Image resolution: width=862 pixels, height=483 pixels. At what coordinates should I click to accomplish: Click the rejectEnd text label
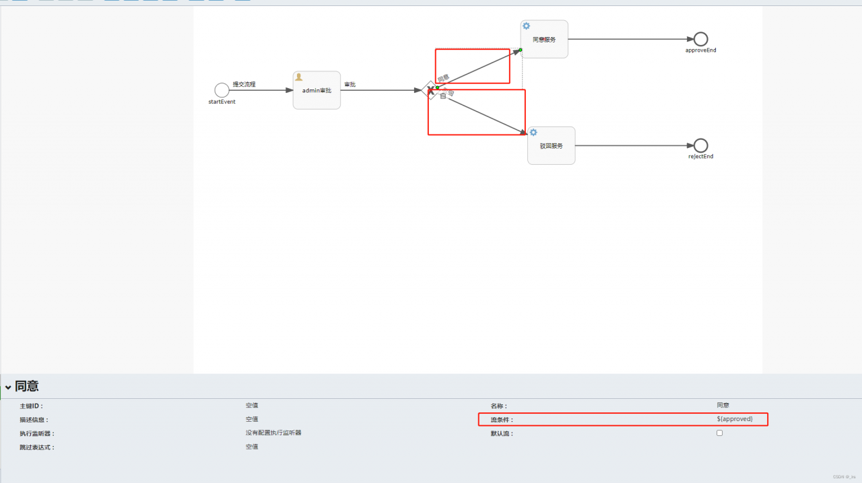[x=701, y=156]
